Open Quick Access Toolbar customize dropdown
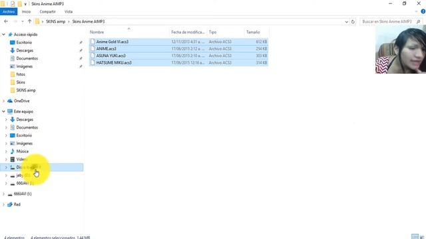The width and height of the screenshot is (426, 239). point(25,4)
